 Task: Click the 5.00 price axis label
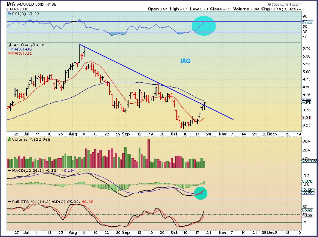pyautogui.click(x=306, y=72)
